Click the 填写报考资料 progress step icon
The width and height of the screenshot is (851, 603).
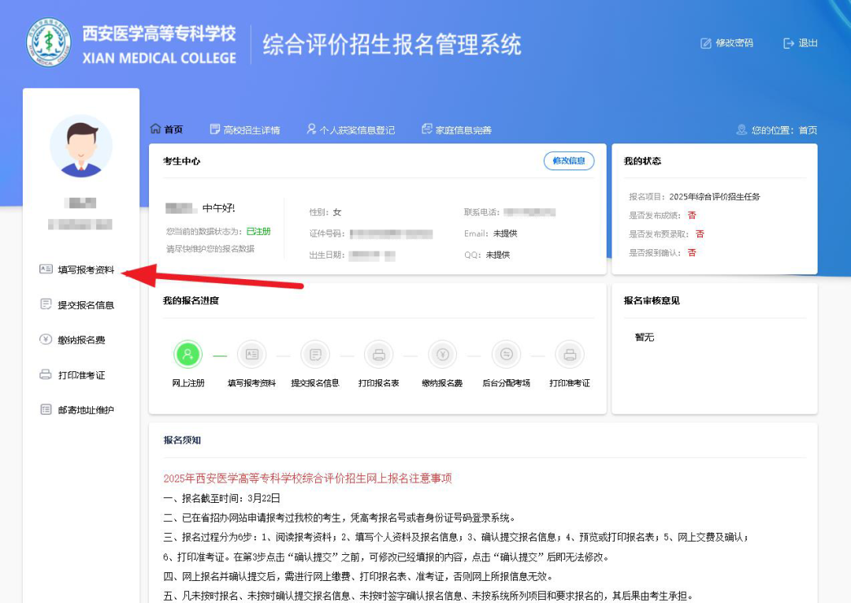point(251,355)
